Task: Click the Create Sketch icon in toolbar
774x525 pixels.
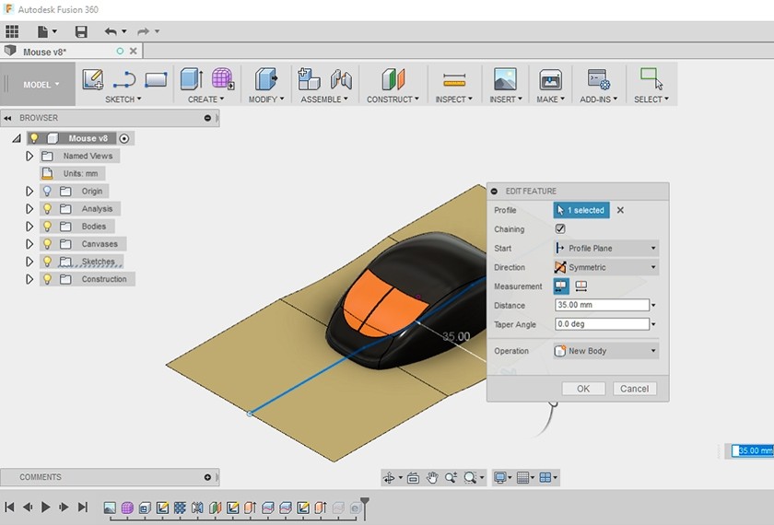Action: 93,79
